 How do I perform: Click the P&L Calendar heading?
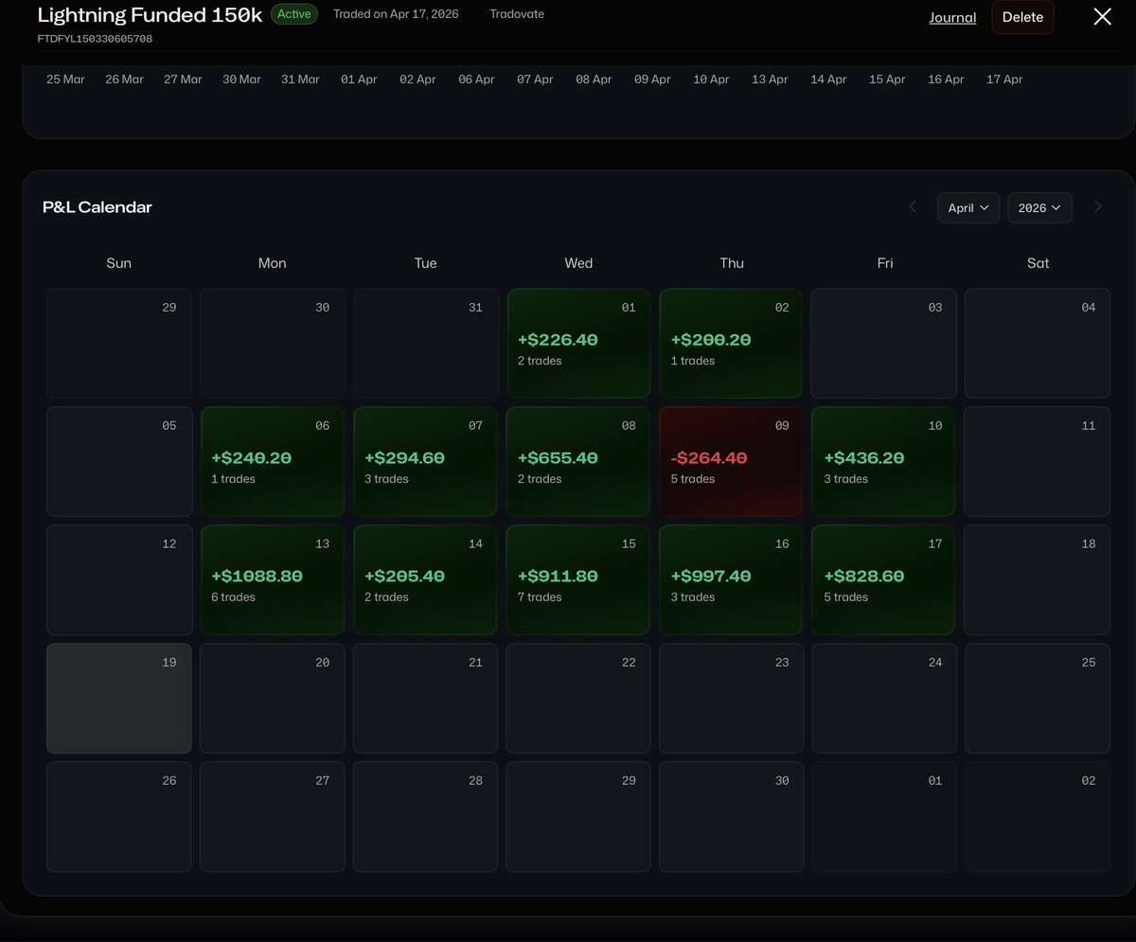click(98, 207)
